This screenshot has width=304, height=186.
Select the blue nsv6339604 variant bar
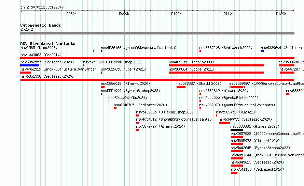pos(262,51)
